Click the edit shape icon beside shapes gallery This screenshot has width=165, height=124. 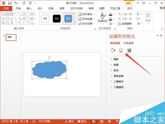32,14
